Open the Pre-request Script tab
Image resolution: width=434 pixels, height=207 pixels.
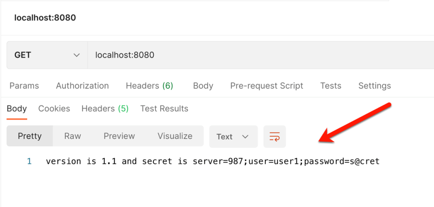tap(267, 86)
